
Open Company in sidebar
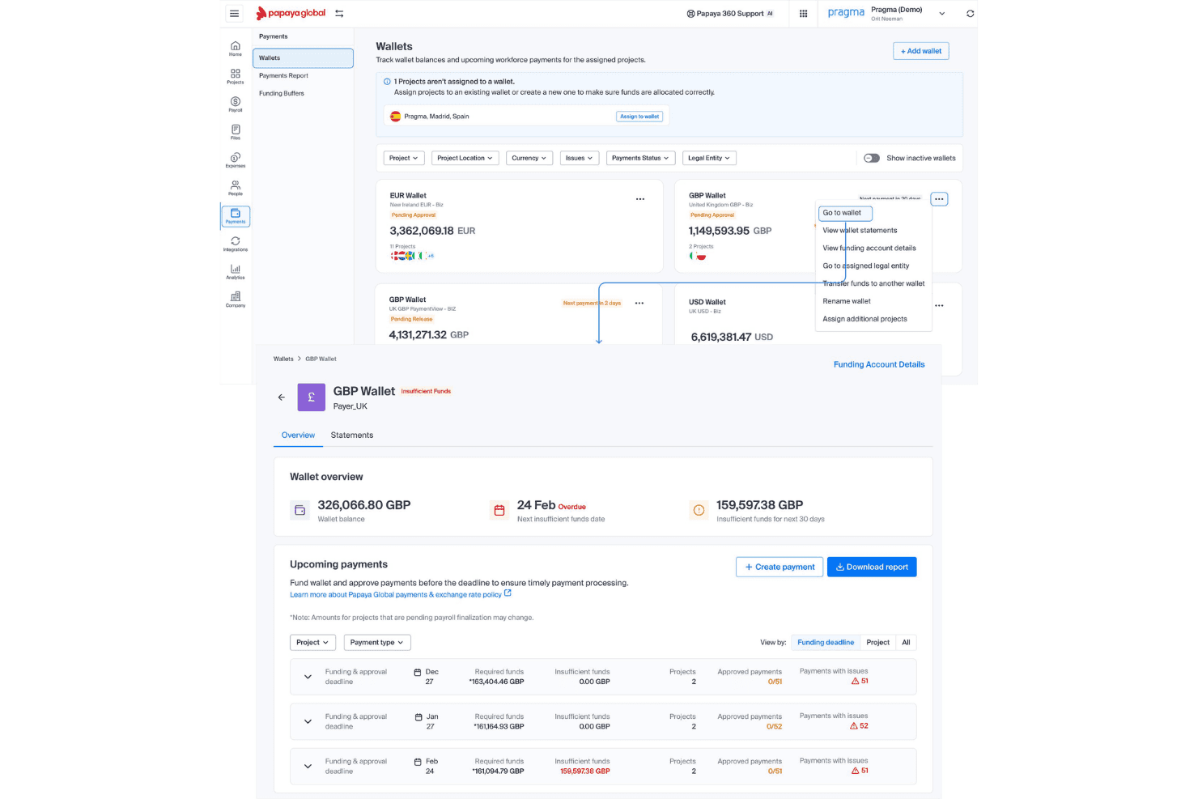click(x=235, y=300)
